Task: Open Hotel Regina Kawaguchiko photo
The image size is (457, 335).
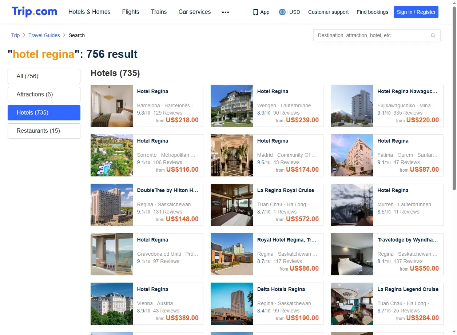Action: pyautogui.click(x=352, y=106)
